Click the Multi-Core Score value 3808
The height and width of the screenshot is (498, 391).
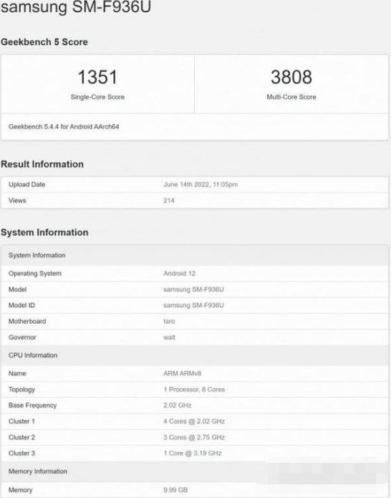291,77
